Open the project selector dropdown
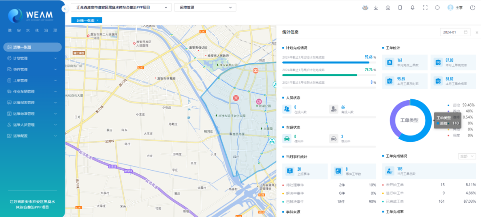The height and width of the screenshot is (217, 481). [x=121, y=8]
